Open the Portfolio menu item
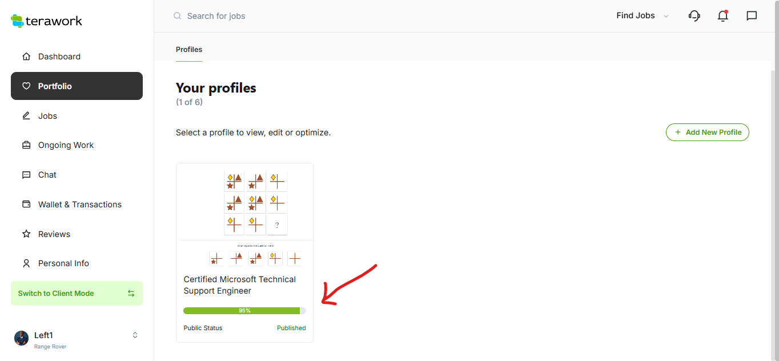The height and width of the screenshot is (361, 779). coord(77,86)
